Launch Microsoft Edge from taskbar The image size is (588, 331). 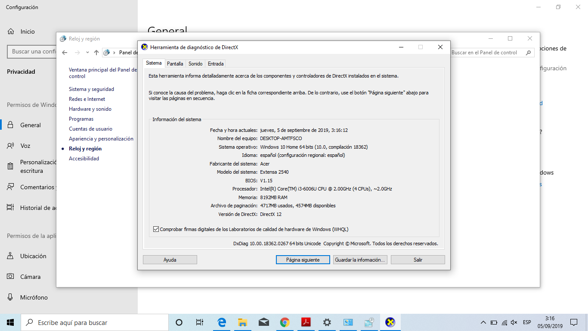point(222,322)
